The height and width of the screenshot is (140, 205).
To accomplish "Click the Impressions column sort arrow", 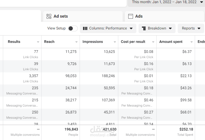I will click(115, 42).
